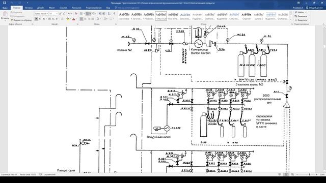Viewport: 326px width, 183px height.
Task: Apply the Обычный style
Action: tap(161, 16)
